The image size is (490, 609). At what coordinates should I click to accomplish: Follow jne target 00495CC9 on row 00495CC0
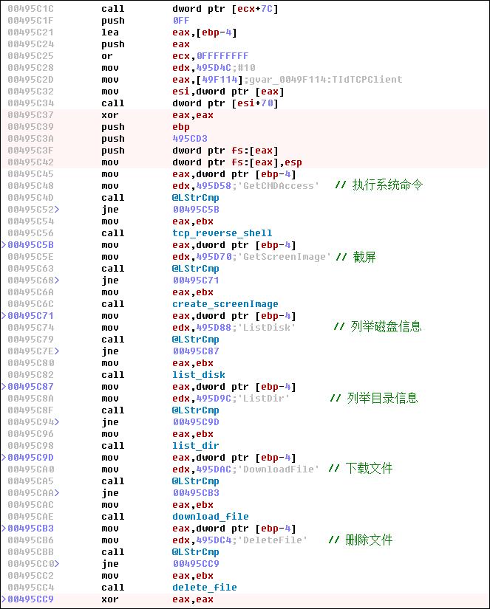[x=196, y=563]
